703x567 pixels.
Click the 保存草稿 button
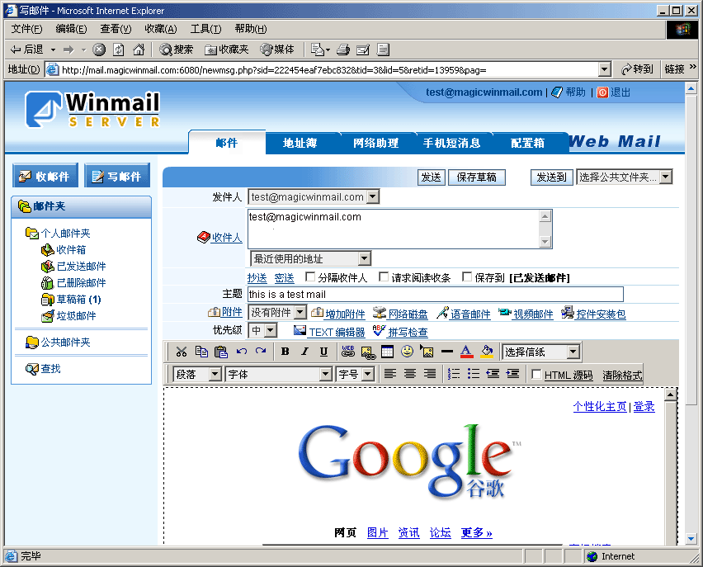pyautogui.click(x=476, y=177)
